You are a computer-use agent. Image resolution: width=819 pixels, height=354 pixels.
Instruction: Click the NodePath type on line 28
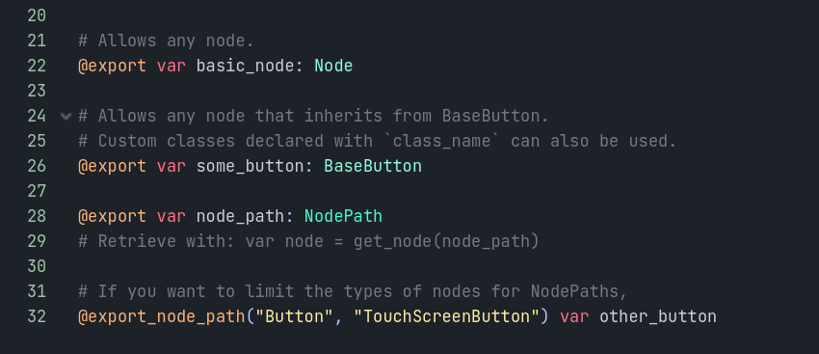[x=343, y=216]
